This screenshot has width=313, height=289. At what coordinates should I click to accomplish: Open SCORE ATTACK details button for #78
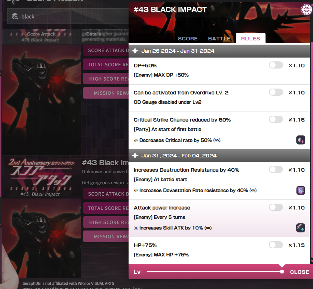tap(106, 50)
